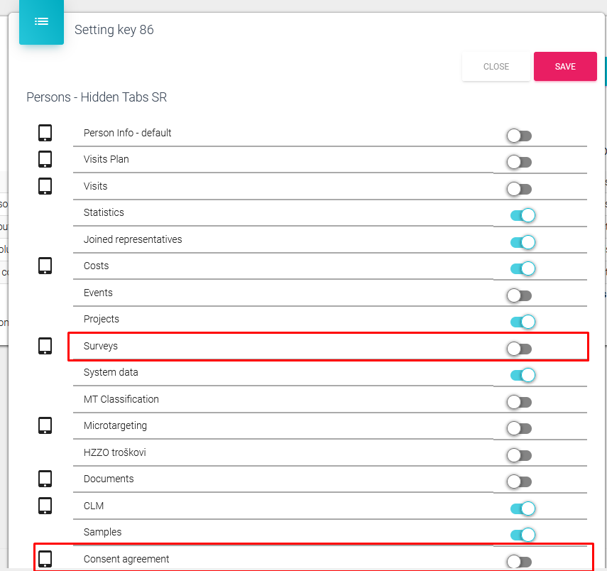Click the System data row label
The width and height of the screenshot is (607, 571).
pyautogui.click(x=111, y=372)
